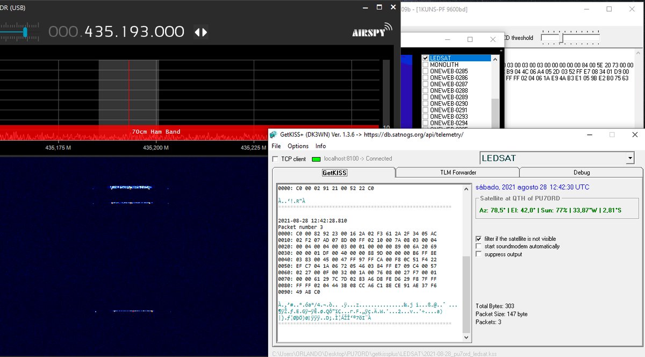Maximize the SDR (USB) window
Image resolution: width=645 pixels, height=357 pixels.
pyautogui.click(x=379, y=8)
